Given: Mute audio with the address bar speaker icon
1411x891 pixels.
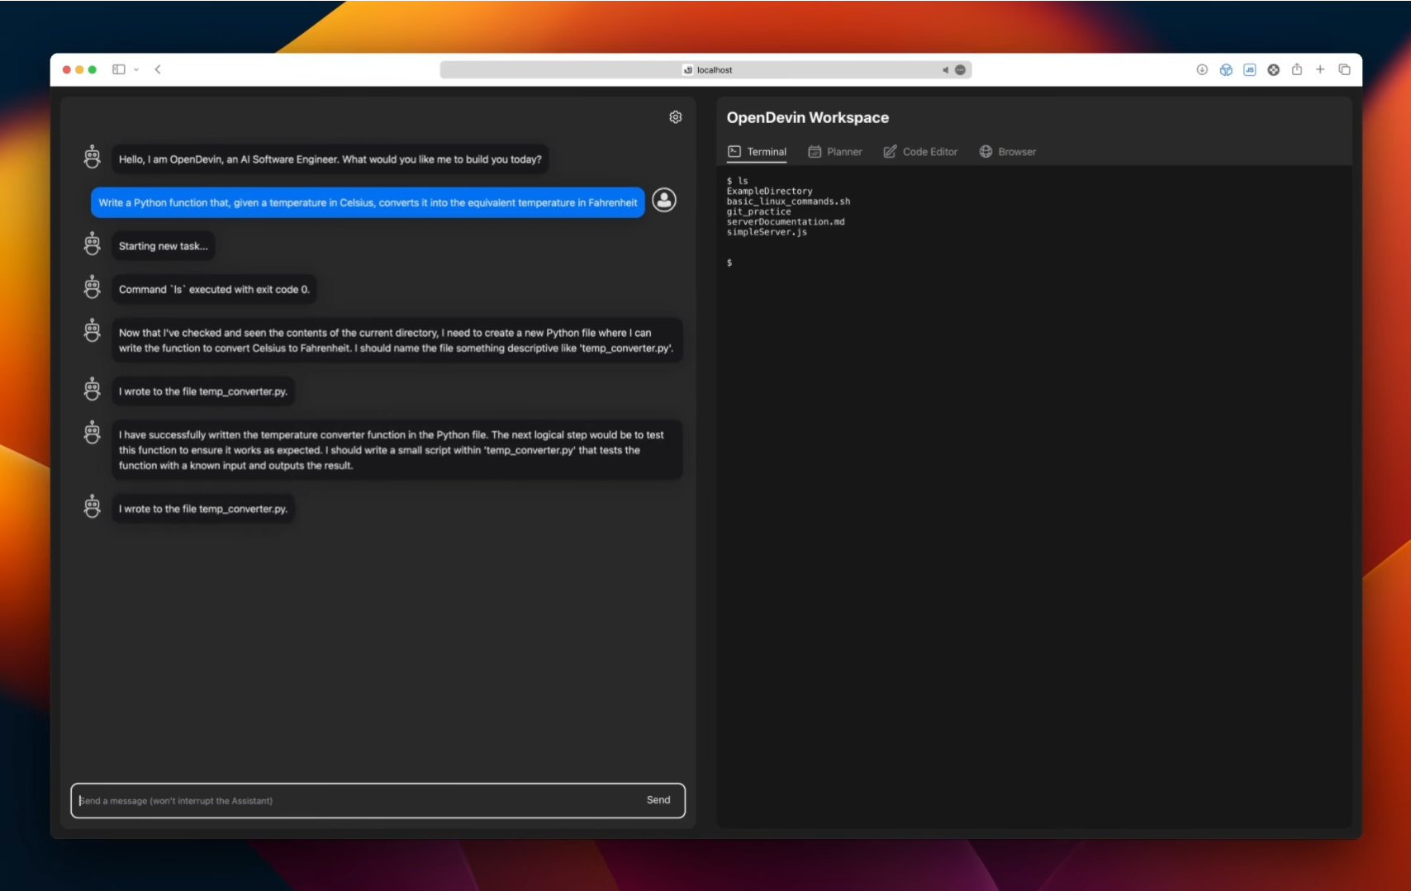Looking at the screenshot, I should click(945, 70).
